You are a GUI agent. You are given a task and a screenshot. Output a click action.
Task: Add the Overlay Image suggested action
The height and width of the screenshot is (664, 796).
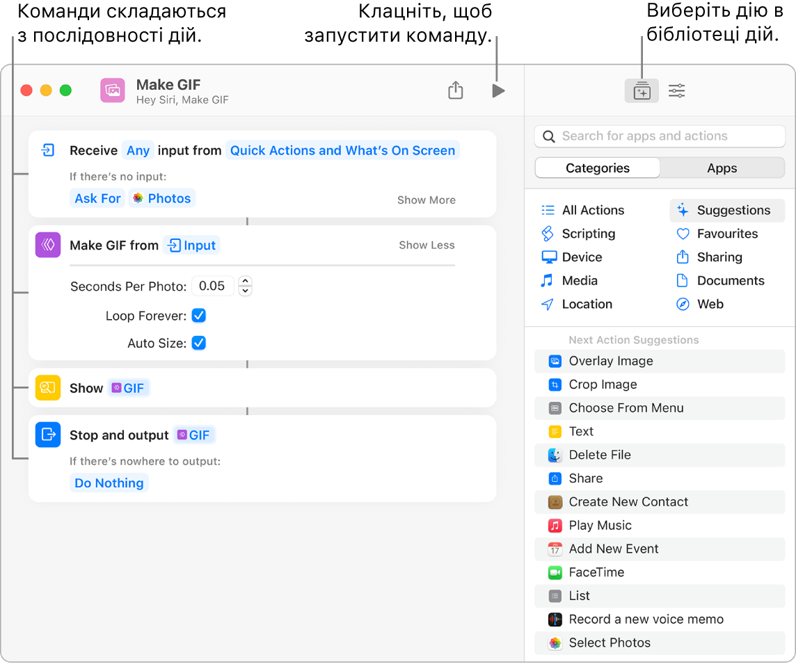pos(610,361)
